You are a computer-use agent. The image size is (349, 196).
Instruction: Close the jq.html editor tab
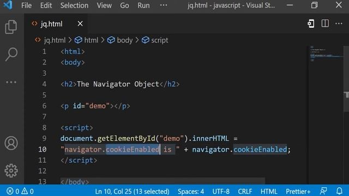[x=80, y=23]
